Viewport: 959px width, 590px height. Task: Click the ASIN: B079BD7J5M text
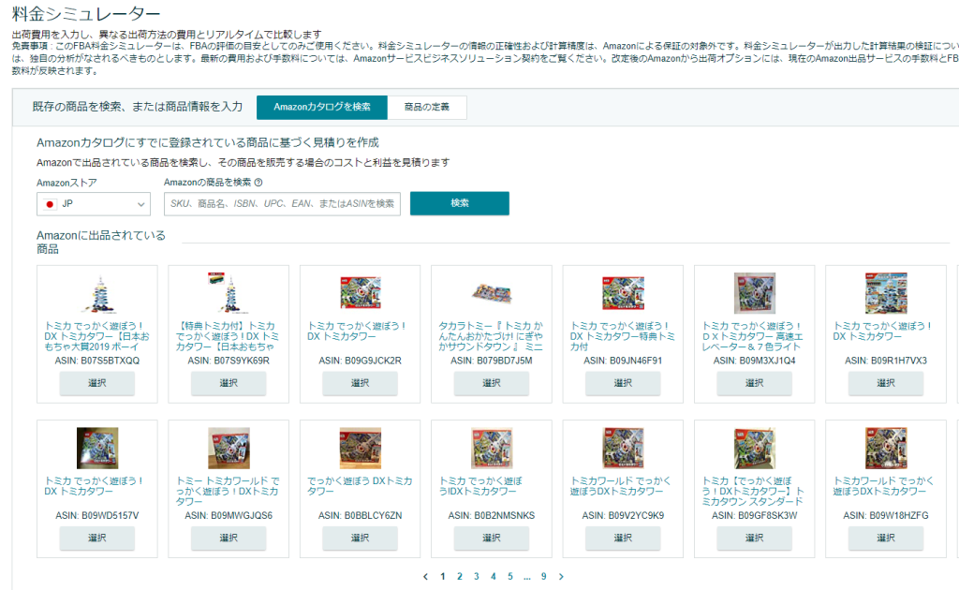492,361
